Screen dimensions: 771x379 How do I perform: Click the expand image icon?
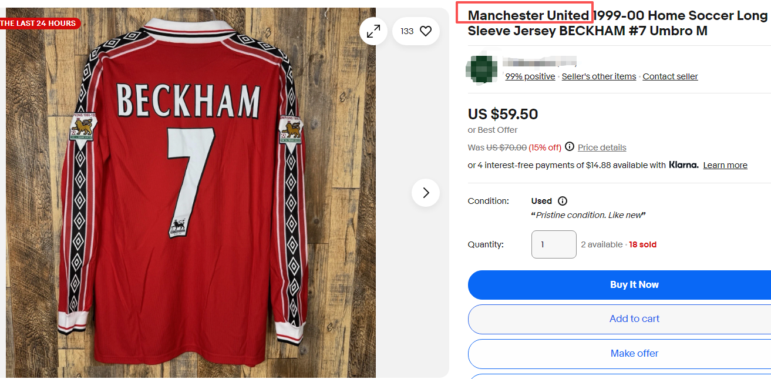tap(373, 31)
